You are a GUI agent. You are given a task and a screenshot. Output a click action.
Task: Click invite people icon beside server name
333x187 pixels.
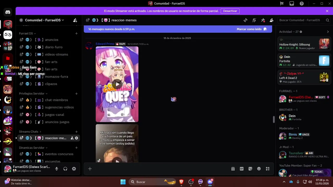[x=75, y=20]
